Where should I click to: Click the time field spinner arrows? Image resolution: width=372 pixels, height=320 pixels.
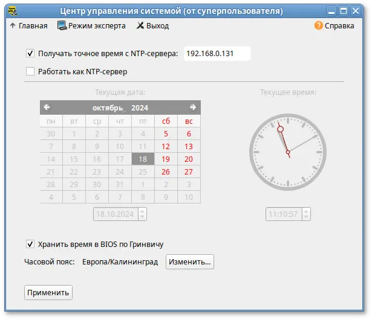[x=306, y=214]
